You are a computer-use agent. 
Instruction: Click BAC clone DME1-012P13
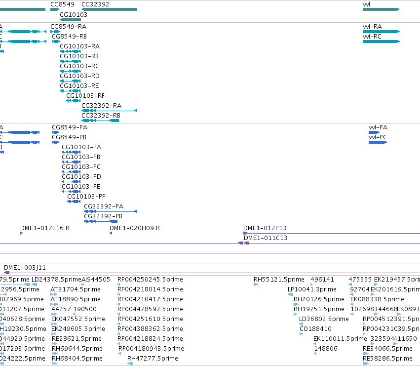[x=265, y=228]
